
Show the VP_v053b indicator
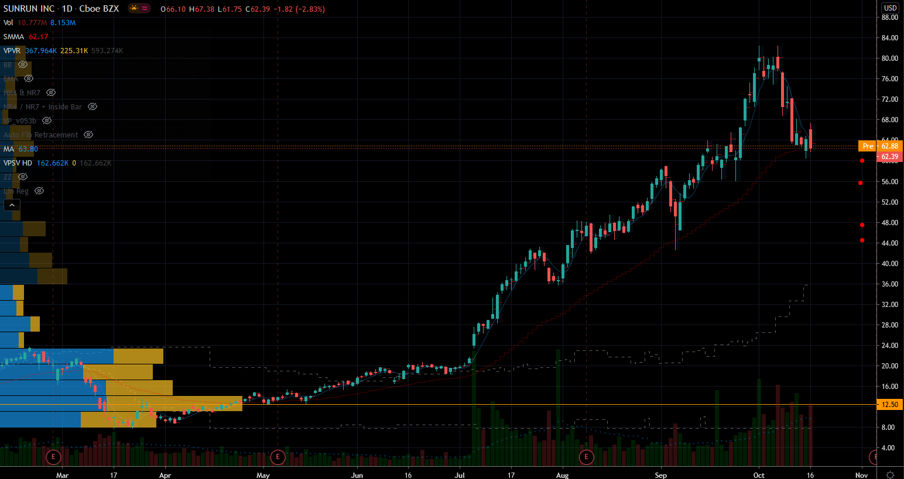47,121
